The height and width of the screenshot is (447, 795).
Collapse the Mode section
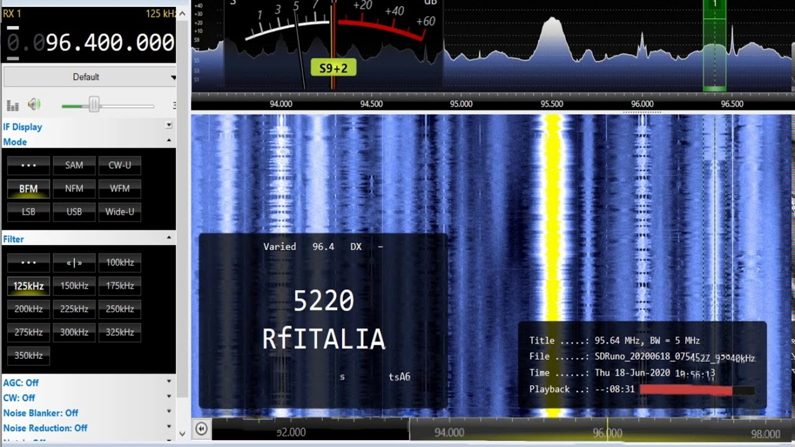click(168, 141)
